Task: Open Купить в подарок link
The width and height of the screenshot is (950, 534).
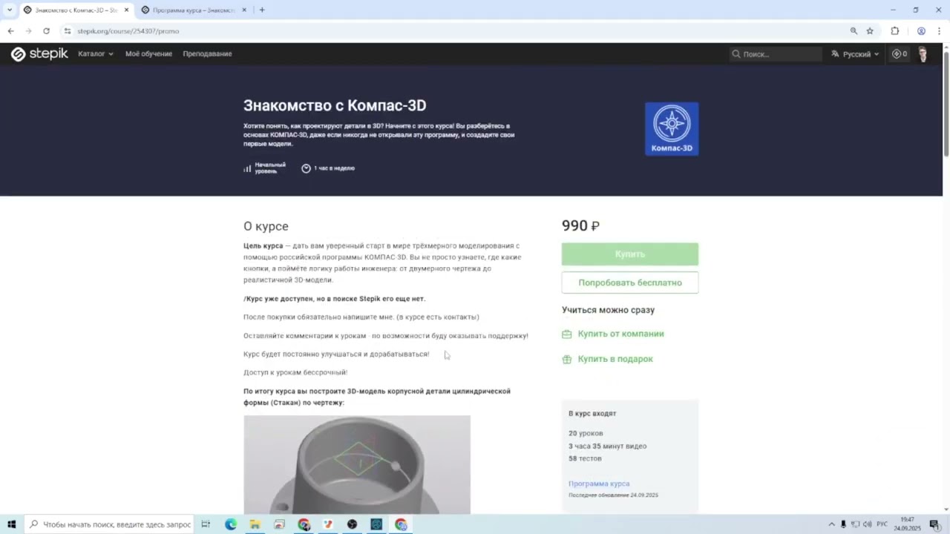Action: (615, 359)
